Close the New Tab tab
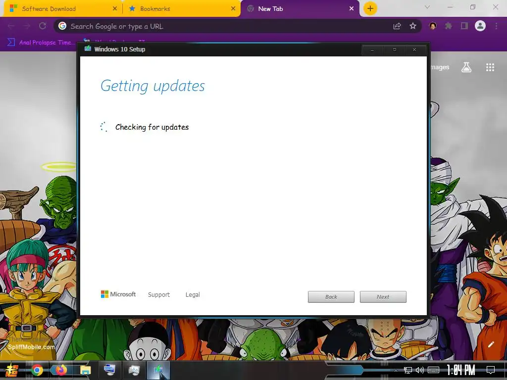 (x=352, y=9)
